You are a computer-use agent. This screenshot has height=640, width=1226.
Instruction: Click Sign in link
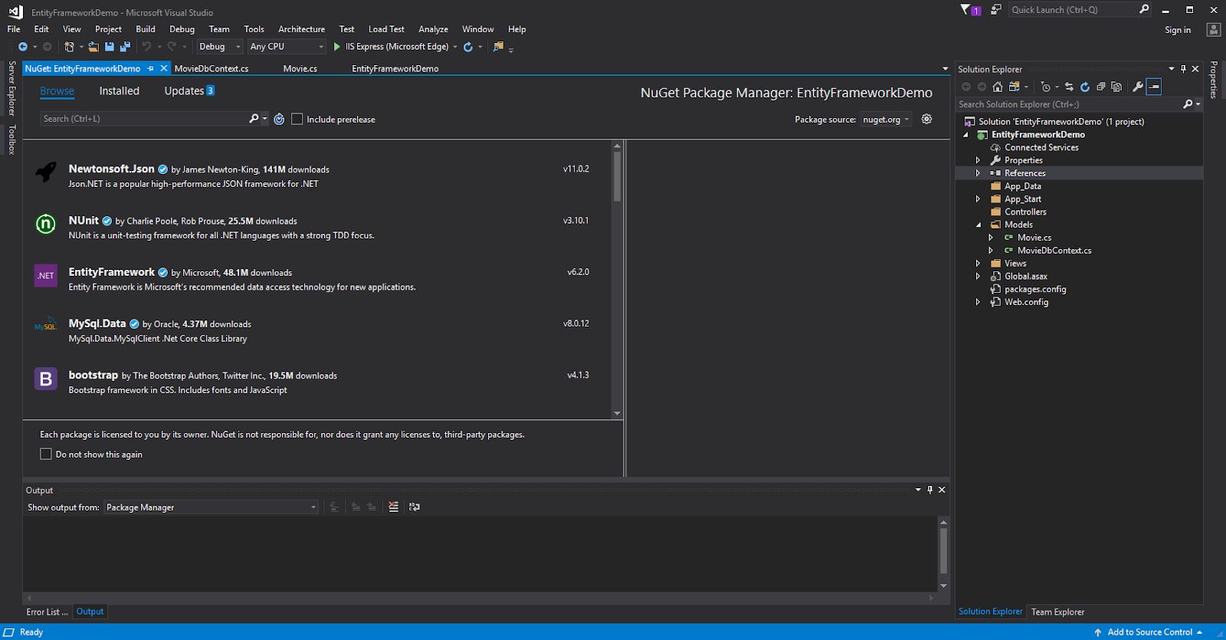coord(1178,30)
